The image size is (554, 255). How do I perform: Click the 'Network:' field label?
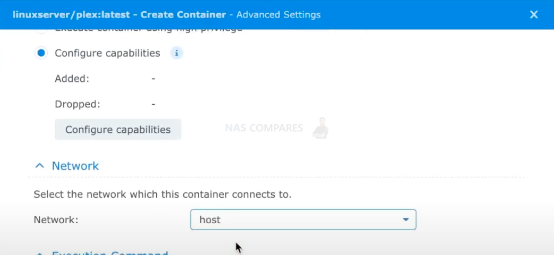click(x=56, y=220)
